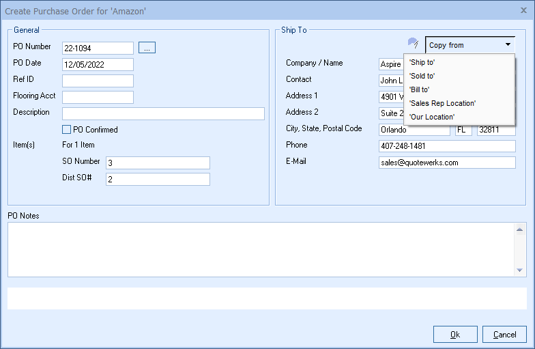
Task: Click into the Description text field
Action: point(163,113)
